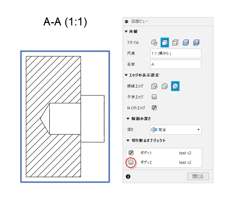Set 接線エッジ to shortened
This screenshot has width=229, height=202.
165,86
